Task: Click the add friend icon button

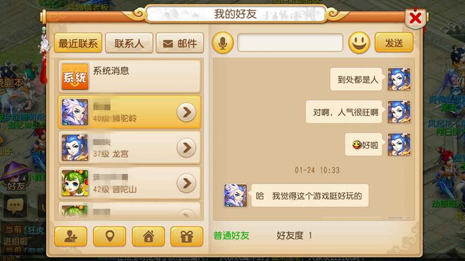Action: click(x=71, y=236)
